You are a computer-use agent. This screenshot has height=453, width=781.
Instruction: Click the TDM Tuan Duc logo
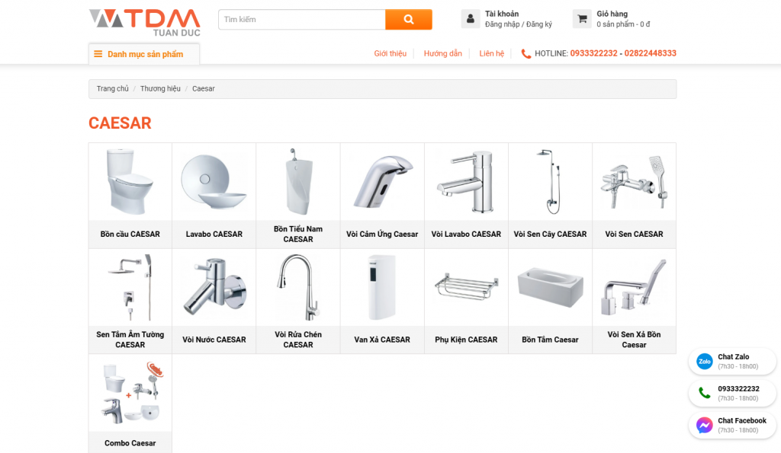(144, 22)
